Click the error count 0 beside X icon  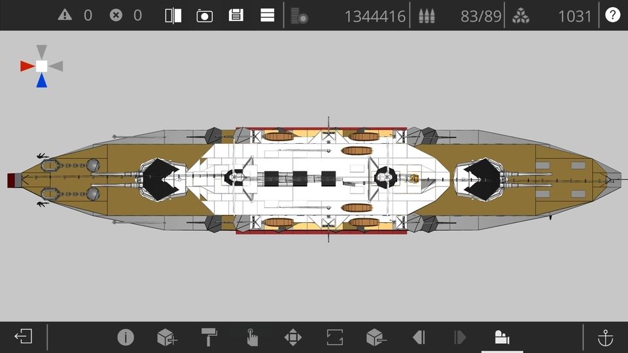137,16
